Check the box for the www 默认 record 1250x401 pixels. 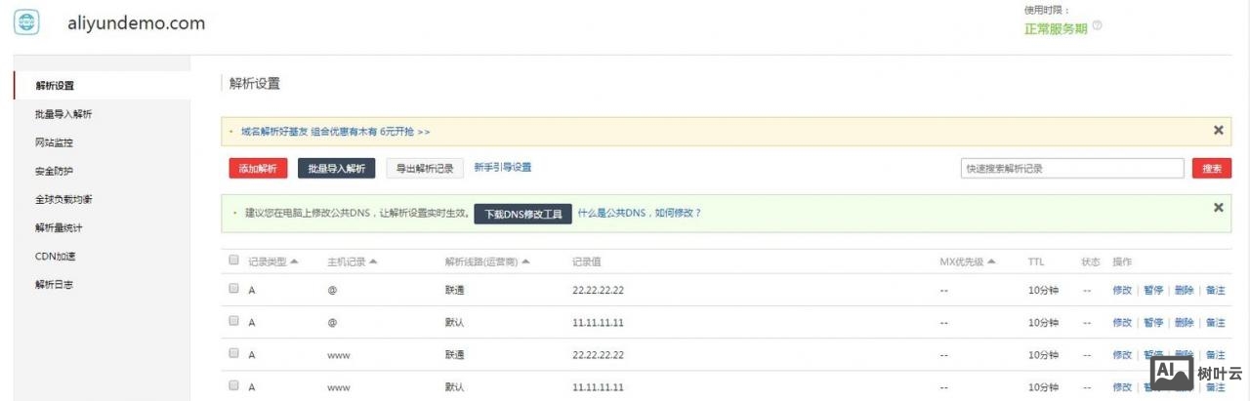coord(233,385)
